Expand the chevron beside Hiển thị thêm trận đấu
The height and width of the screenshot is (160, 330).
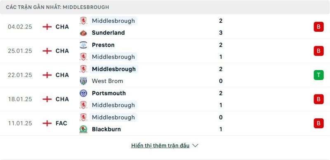tap(195, 146)
